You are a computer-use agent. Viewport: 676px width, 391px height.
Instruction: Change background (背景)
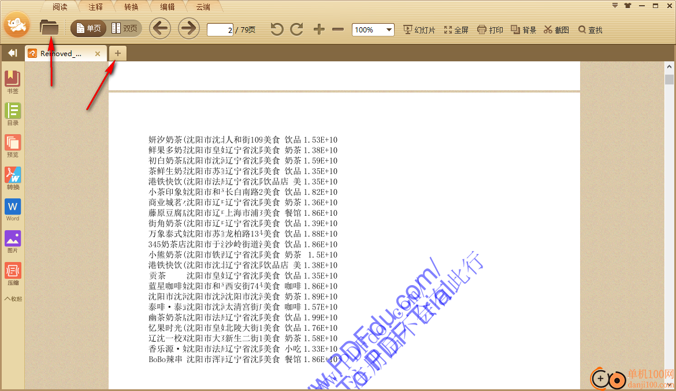[523, 29]
